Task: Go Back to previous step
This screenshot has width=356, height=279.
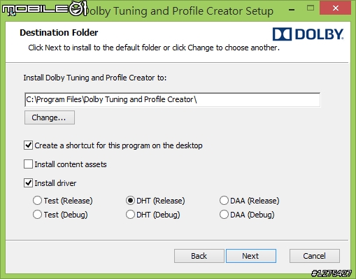Action: [199, 256]
